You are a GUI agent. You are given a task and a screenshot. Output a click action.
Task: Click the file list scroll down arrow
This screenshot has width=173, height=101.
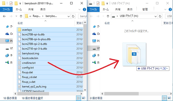(85, 90)
